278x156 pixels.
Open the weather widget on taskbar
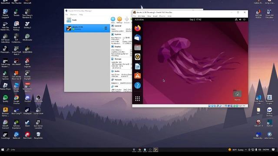[x=236, y=149]
